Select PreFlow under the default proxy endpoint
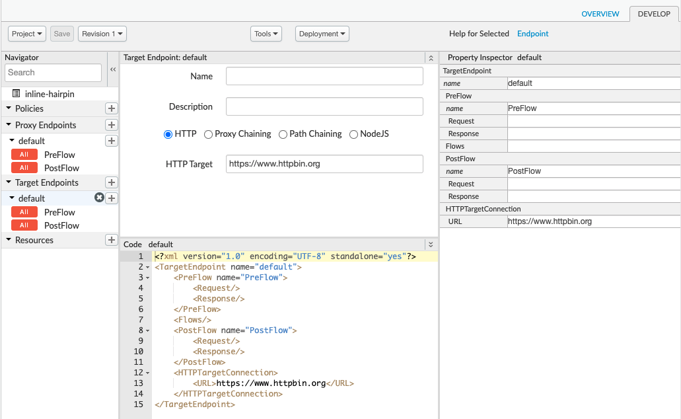Viewport: 681px width, 419px height. [x=59, y=155]
